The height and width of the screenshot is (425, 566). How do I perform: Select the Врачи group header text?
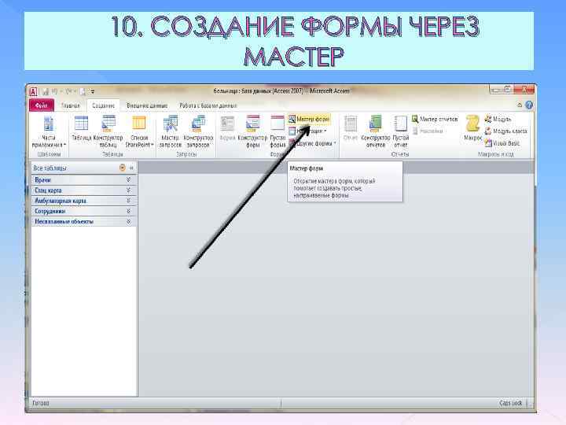[43, 179]
